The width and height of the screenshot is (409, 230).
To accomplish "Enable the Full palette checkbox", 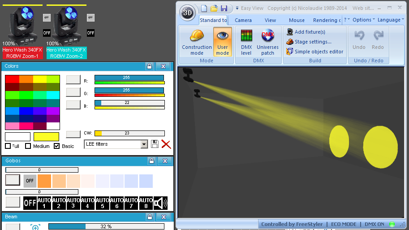I will coord(8,146).
